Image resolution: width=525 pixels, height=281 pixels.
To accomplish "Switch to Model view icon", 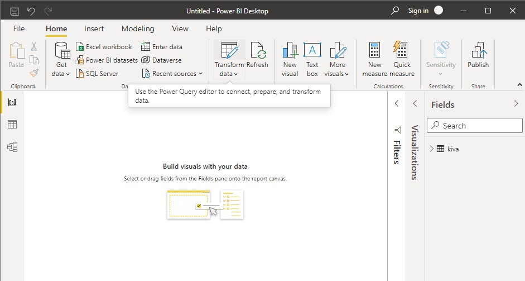I will coord(12,147).
